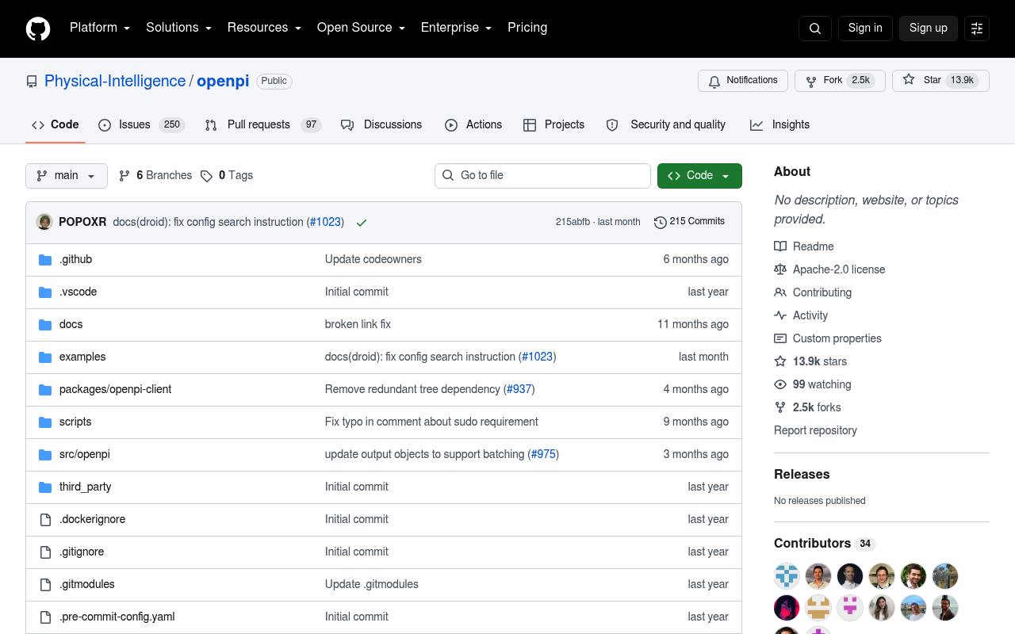
Task: Open the .pre-commit-config.yaml file
Action: [x=117, y=617]
